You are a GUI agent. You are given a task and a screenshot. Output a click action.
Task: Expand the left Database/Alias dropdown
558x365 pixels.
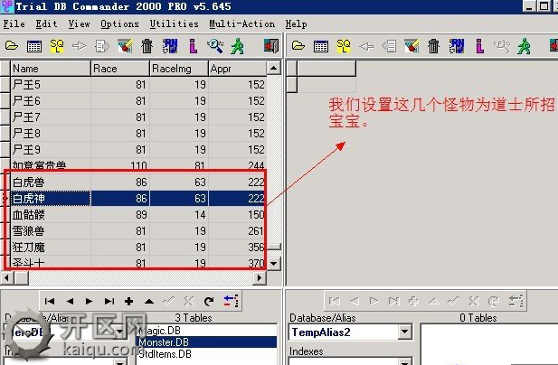[x=121, y=332]
